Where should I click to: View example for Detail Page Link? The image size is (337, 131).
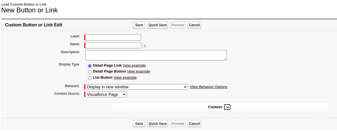(x=134, y=65)
